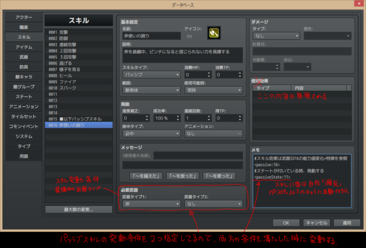This screenshot has width=366, height=248.
Task: Open the 武器タイプ2 dropdown
Action: [x=213, y=204]
